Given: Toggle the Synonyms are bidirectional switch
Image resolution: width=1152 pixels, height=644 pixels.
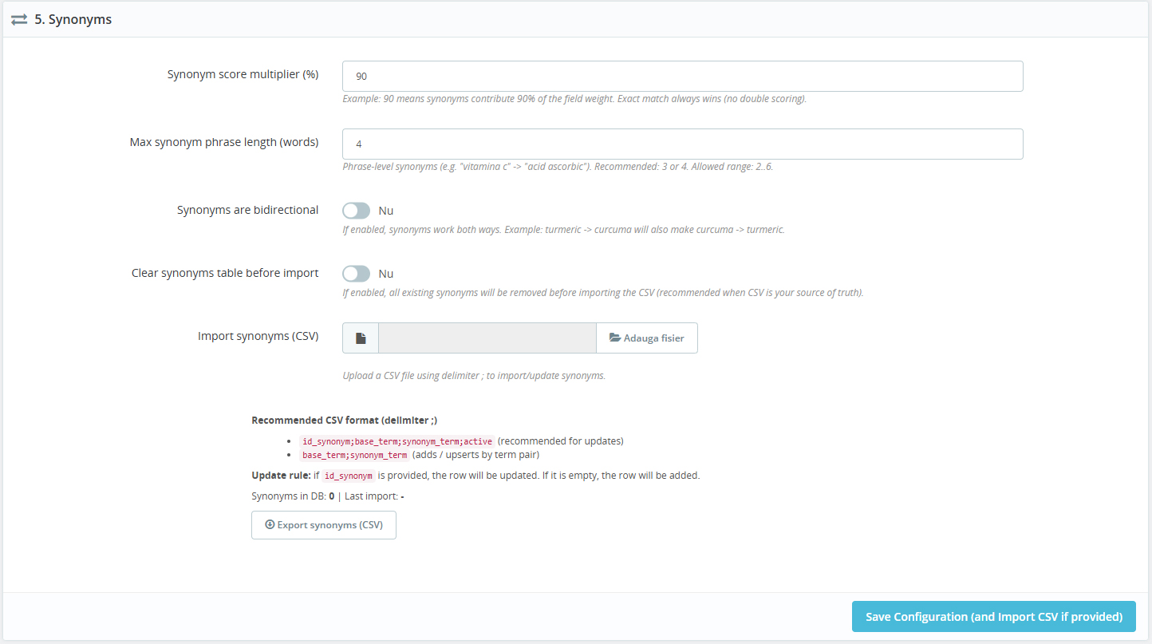Looking at the screenshot, I should (356, 211).
